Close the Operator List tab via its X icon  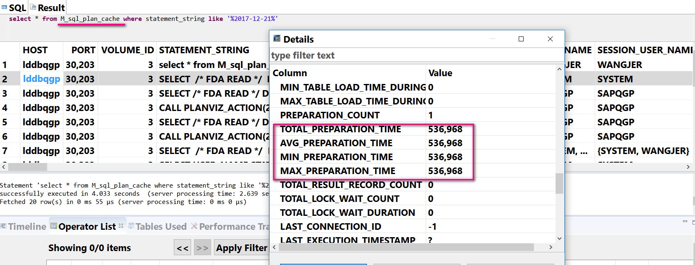click(121, 226)
